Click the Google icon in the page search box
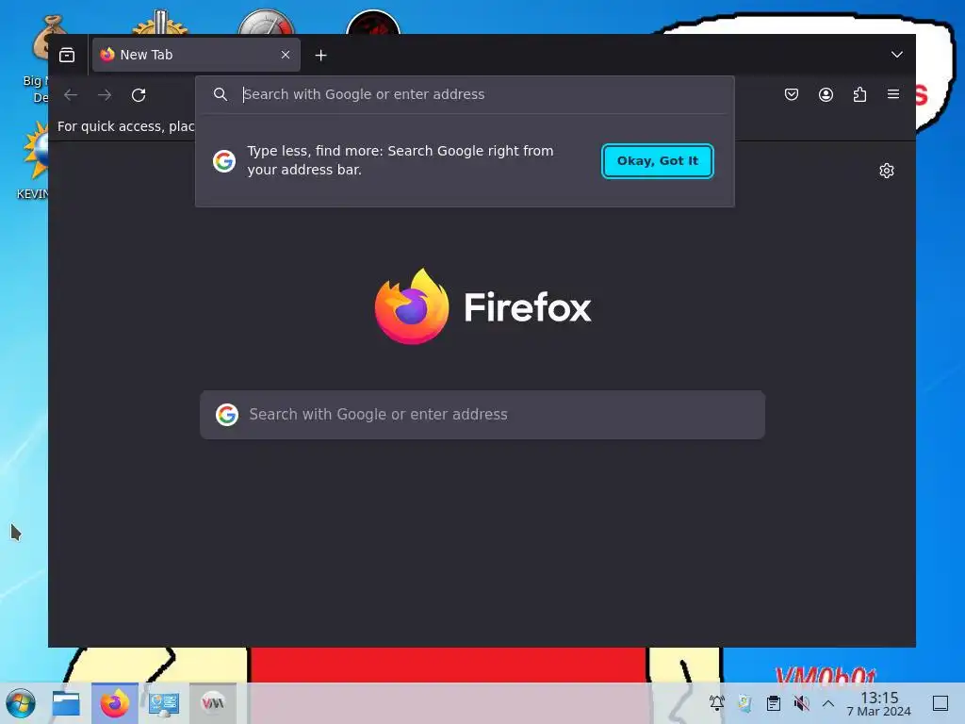The height and width of the screenshot is (724, 965). [227, 415]
